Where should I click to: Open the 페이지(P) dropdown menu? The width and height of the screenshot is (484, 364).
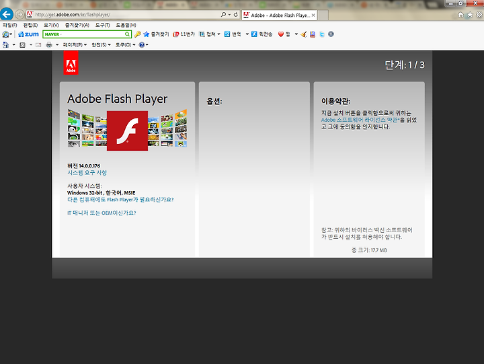[x=75, y=45]
